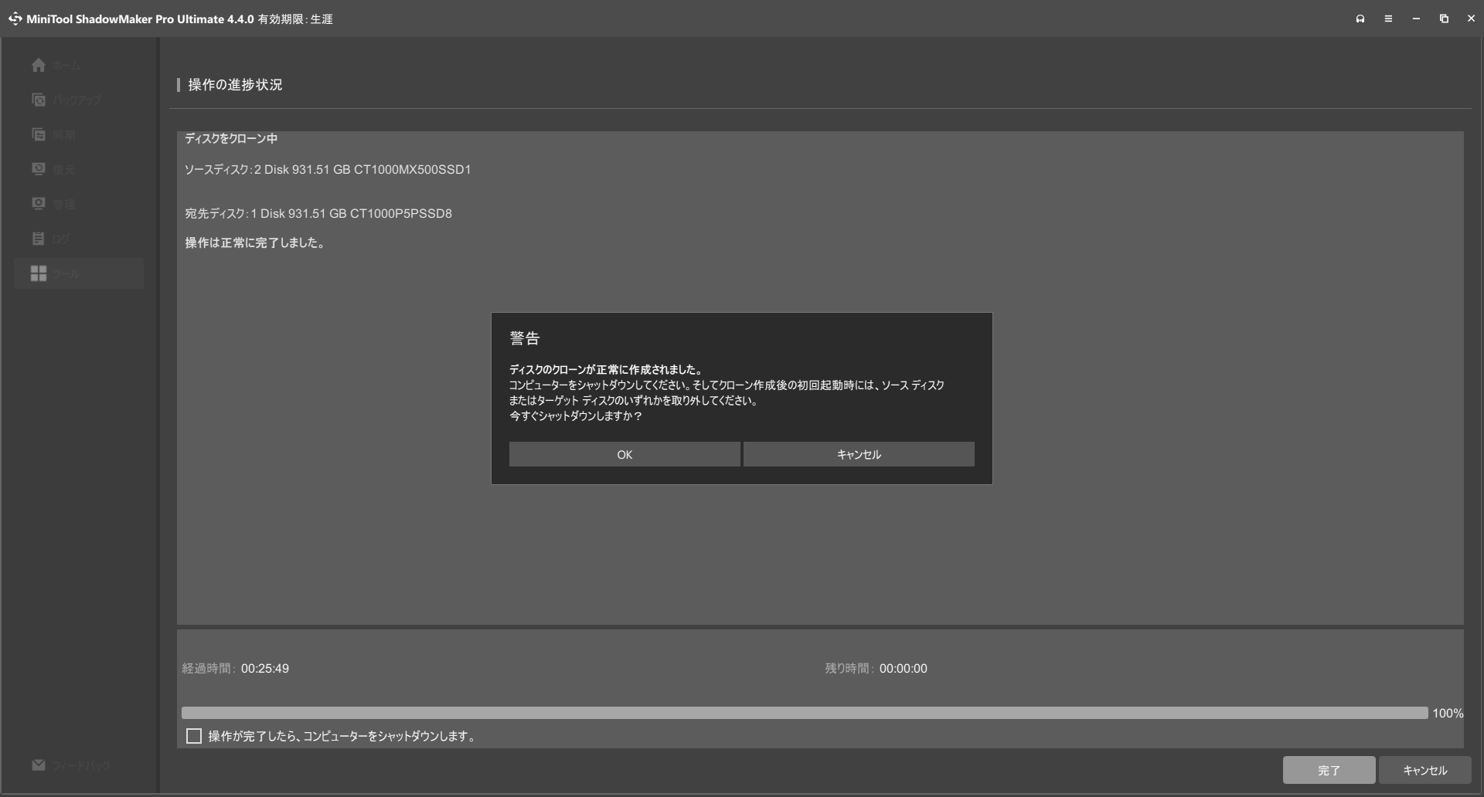Open the hamburger menu in title bar
The height and width of the screenshot is (797, 1484).
pos(1388,19)
